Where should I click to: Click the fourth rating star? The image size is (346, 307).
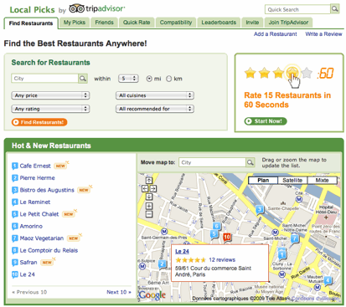(x=292, y=73)
